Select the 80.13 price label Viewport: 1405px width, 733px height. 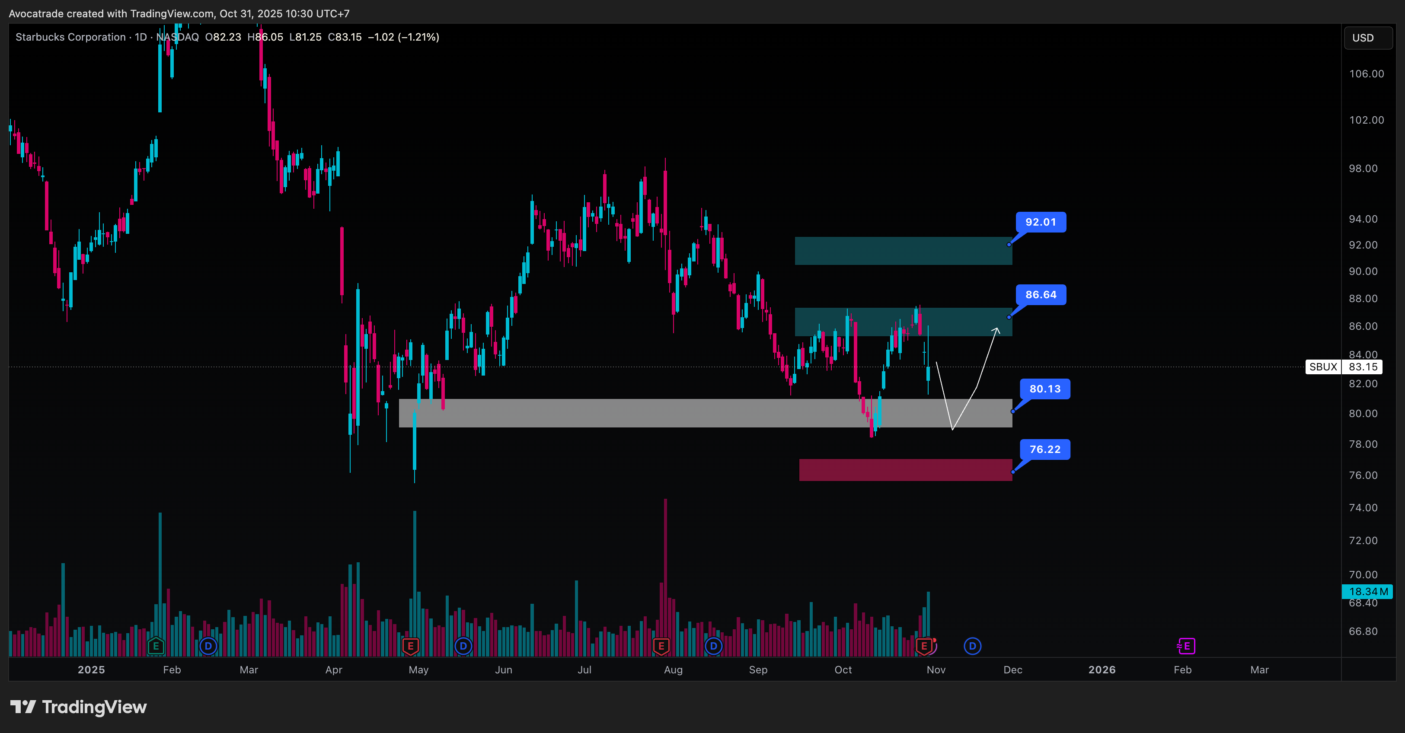pyautogui.click(x=1044, y=389)
